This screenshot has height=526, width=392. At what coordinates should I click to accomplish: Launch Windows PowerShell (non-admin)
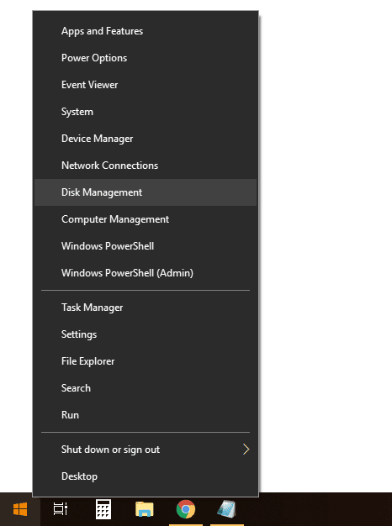(146, 246)
